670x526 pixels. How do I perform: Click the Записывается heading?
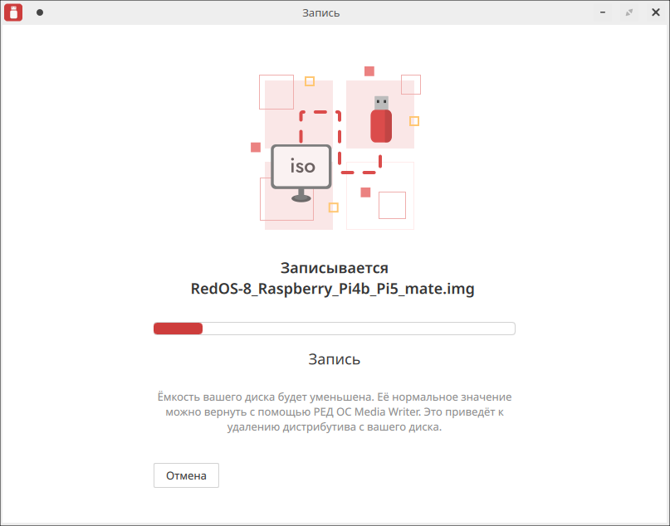[334, 268]
